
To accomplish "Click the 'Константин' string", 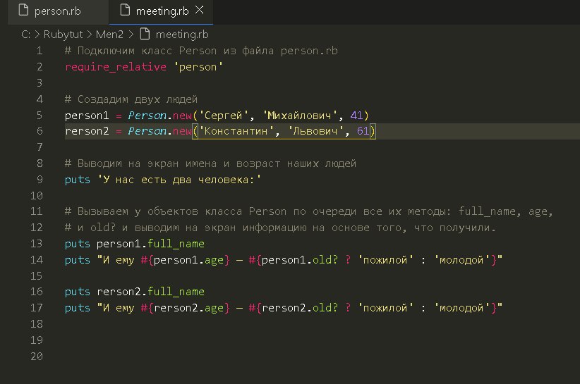I will point(236,131).
